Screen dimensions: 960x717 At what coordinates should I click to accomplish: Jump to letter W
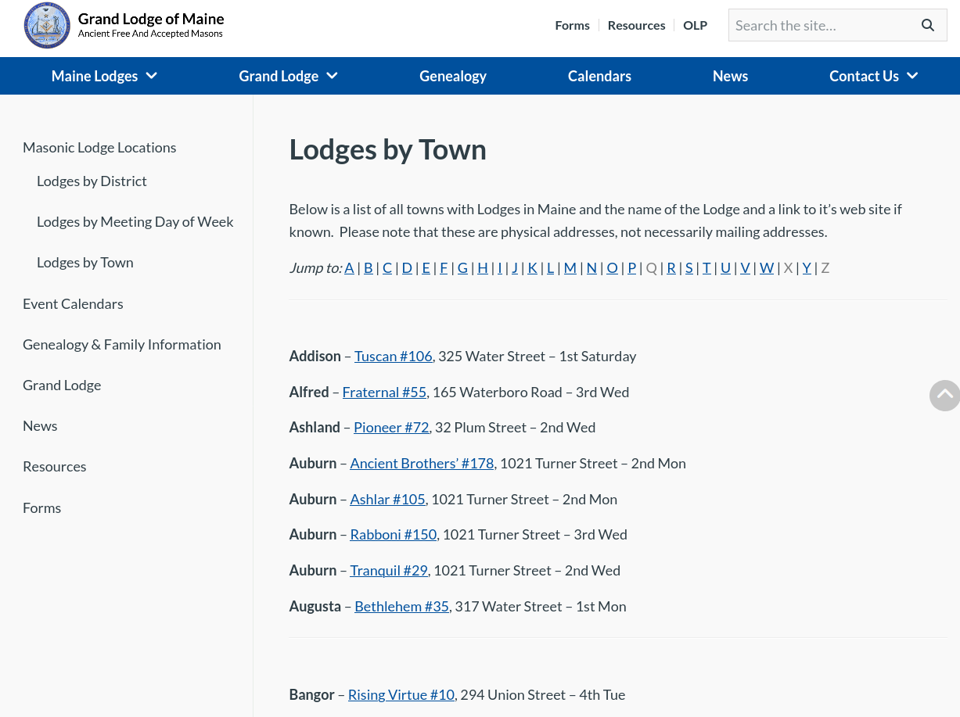point(767,267)
